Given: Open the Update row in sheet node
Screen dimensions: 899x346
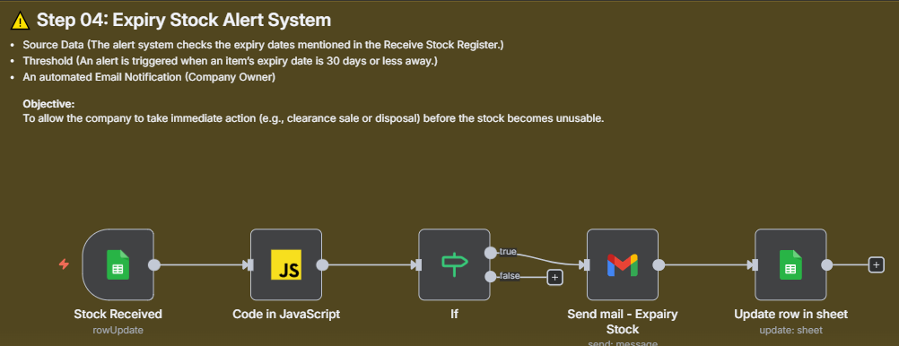Looking at the screenshot, I should point(790,264).
